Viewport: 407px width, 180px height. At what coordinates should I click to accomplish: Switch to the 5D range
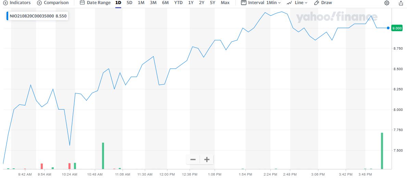click(129, 3)
